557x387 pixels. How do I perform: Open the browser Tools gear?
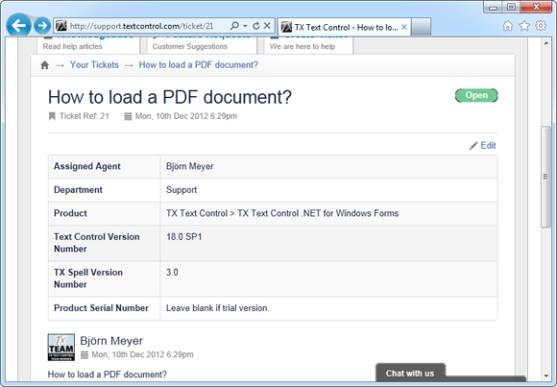[x=541, y=26]
